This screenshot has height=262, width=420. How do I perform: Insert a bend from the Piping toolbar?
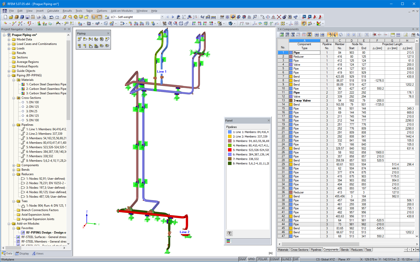click(107, 39)
